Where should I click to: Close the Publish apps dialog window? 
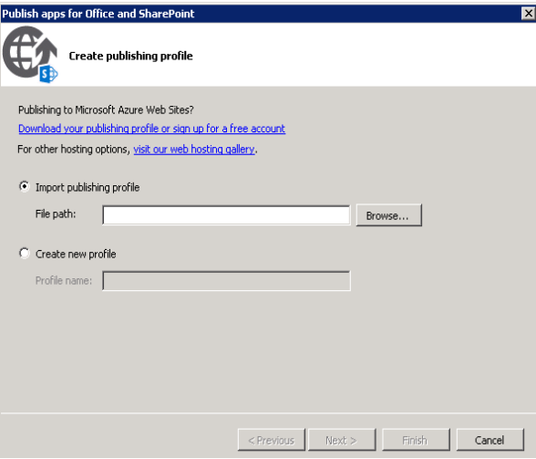pyautogui.click(x=528, y=14)
